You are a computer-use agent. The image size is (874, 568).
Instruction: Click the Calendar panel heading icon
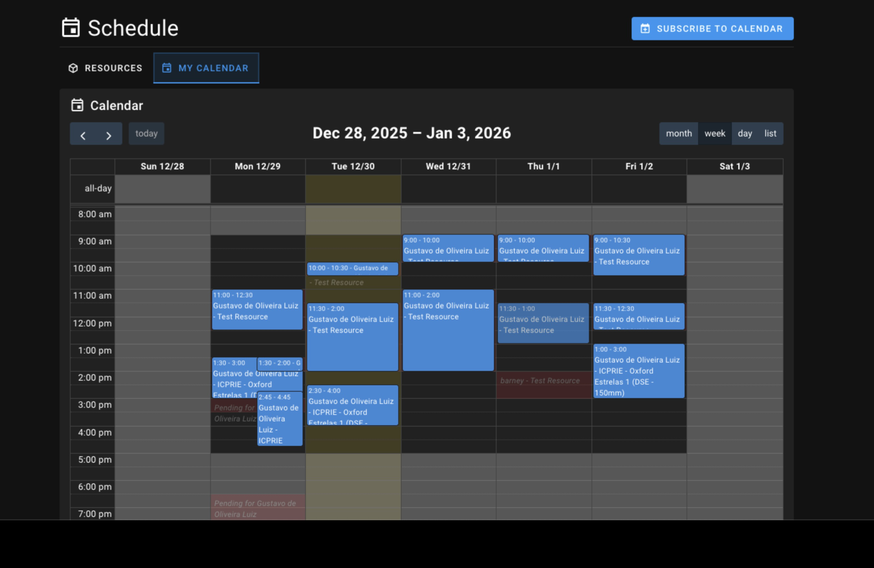77,105
